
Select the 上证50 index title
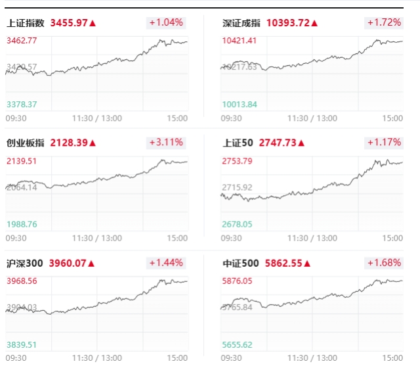tap(238, 143)
